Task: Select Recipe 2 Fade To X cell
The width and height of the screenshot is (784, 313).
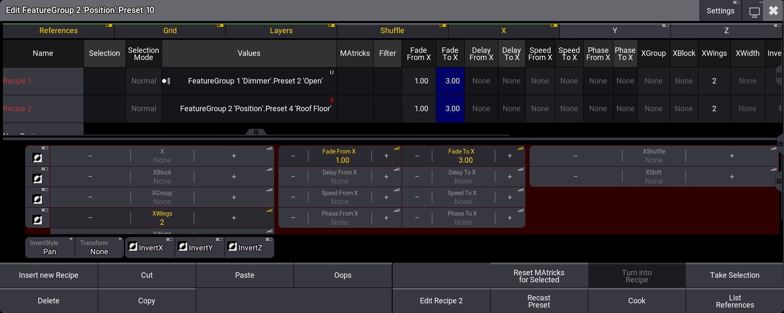Action: (x=450, y=109)
